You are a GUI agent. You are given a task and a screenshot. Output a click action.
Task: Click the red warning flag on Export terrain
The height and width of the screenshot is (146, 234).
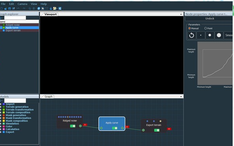(169, 129)
